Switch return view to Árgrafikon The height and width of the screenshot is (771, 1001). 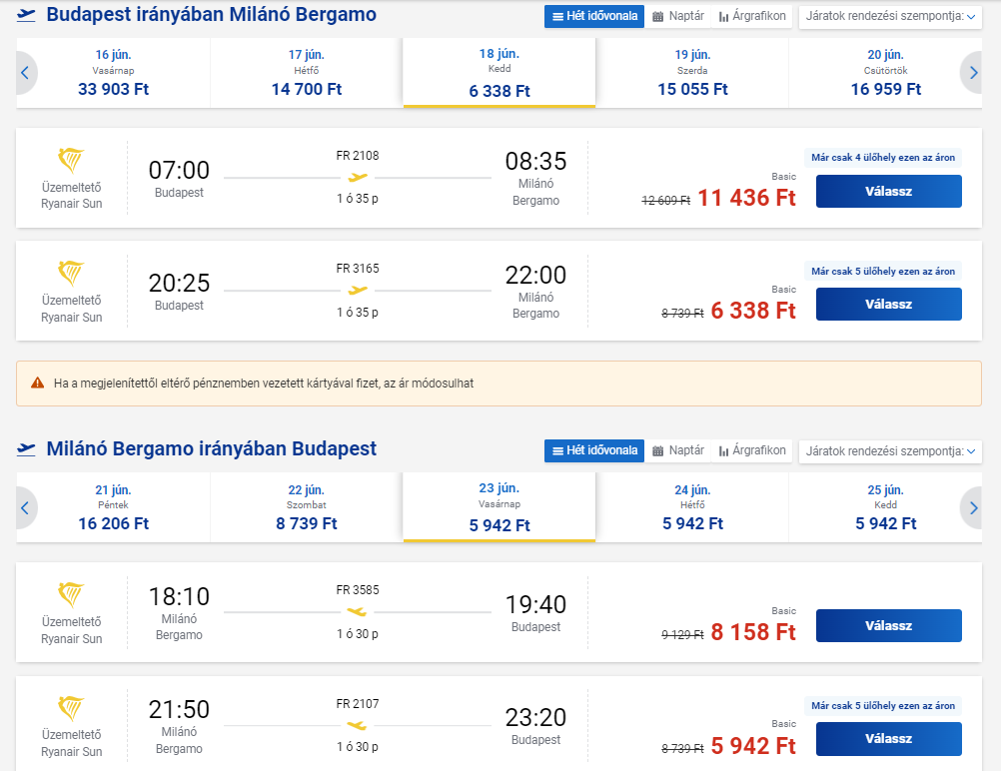click(x=752, y=450)
